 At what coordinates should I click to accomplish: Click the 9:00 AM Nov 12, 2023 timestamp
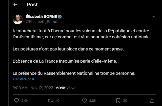(33, 88)
